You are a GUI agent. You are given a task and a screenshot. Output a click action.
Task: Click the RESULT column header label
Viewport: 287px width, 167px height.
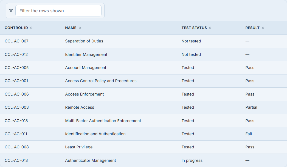252,28
